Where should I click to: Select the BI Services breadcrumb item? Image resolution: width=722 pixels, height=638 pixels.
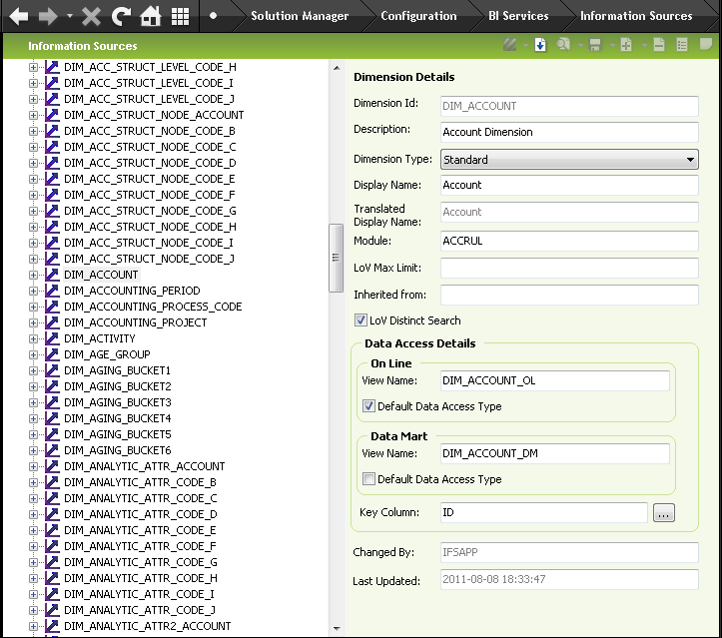coord(517,16)
